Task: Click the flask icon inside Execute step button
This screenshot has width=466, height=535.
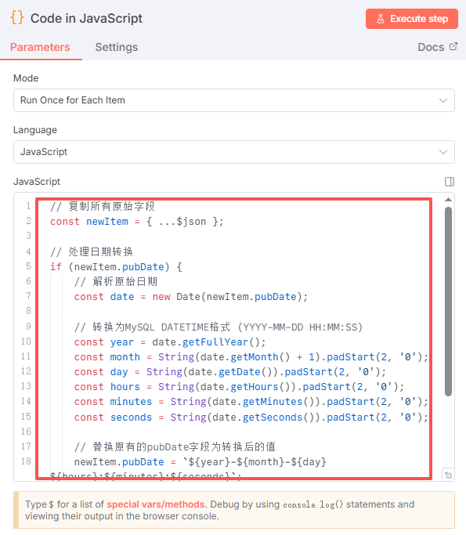Action: [x=381, y=19]
